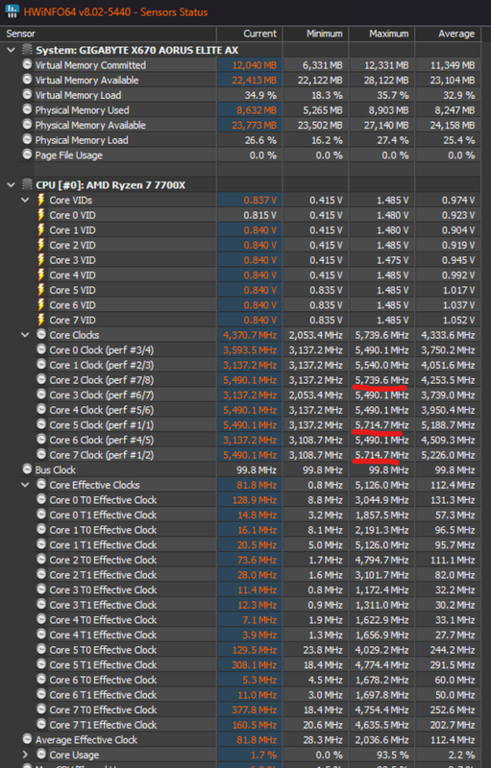Click the 5,226.0 MHz average value

(448, 455)
